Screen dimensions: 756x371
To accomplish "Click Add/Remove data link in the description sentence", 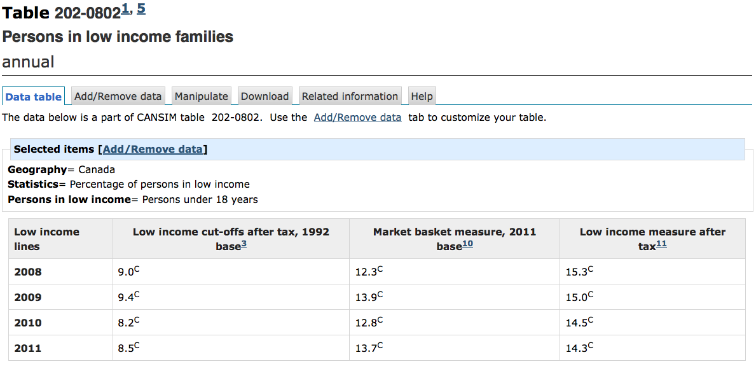I will (357, 117).
